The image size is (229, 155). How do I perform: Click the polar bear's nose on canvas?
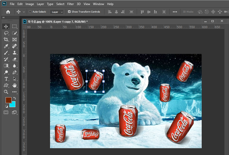[x=136, y=81]
